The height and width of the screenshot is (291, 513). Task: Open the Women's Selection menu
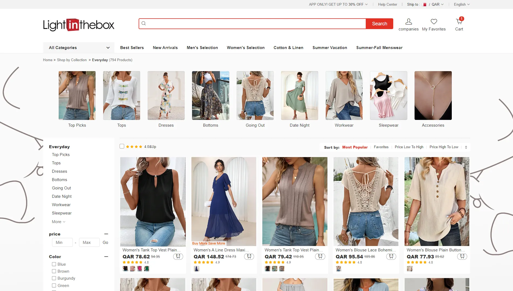(x=246, y=48)
